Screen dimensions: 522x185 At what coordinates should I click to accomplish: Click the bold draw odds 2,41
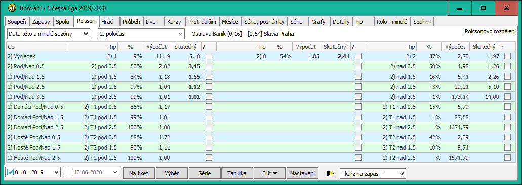click(344, 56)
